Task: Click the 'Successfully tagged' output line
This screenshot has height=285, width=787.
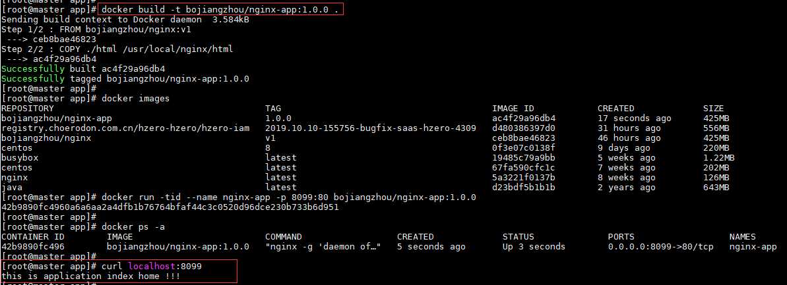Action: 125,79
